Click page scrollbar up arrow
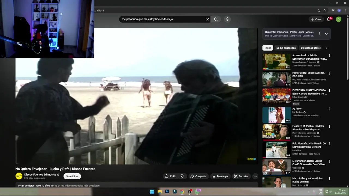 pos(347,16)
